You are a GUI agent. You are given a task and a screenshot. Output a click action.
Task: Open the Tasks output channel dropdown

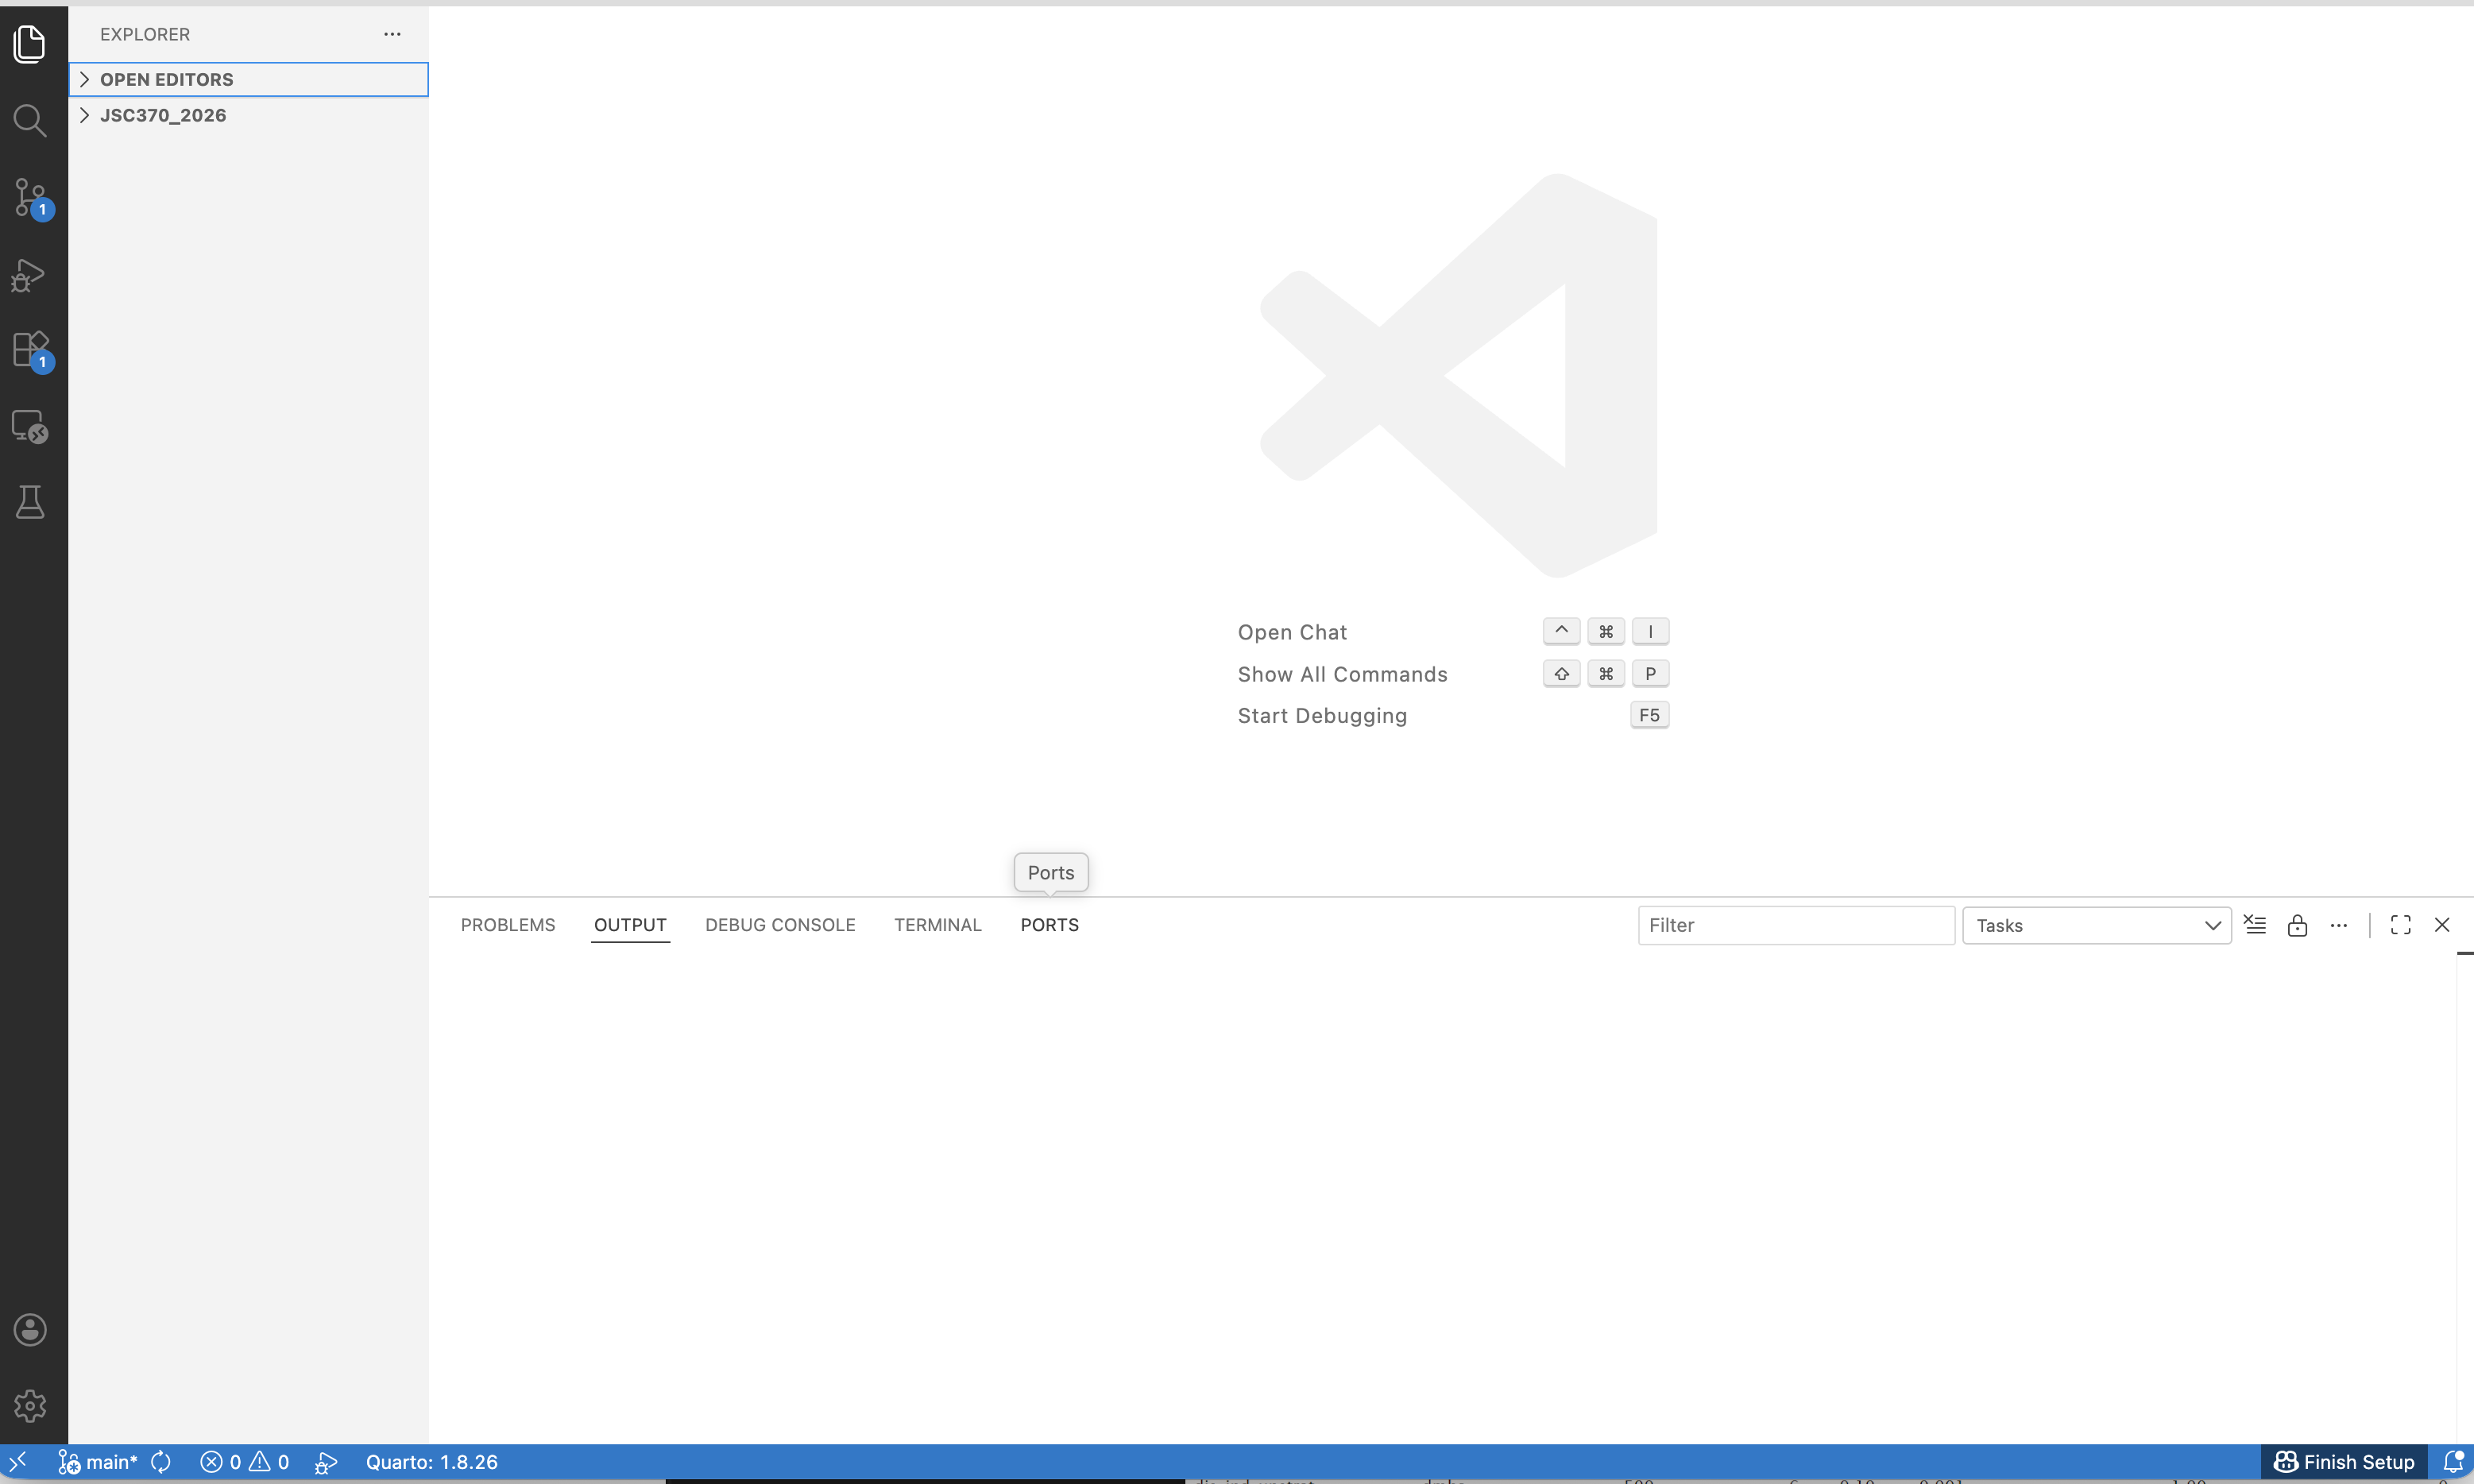[x=2096, y=925]
